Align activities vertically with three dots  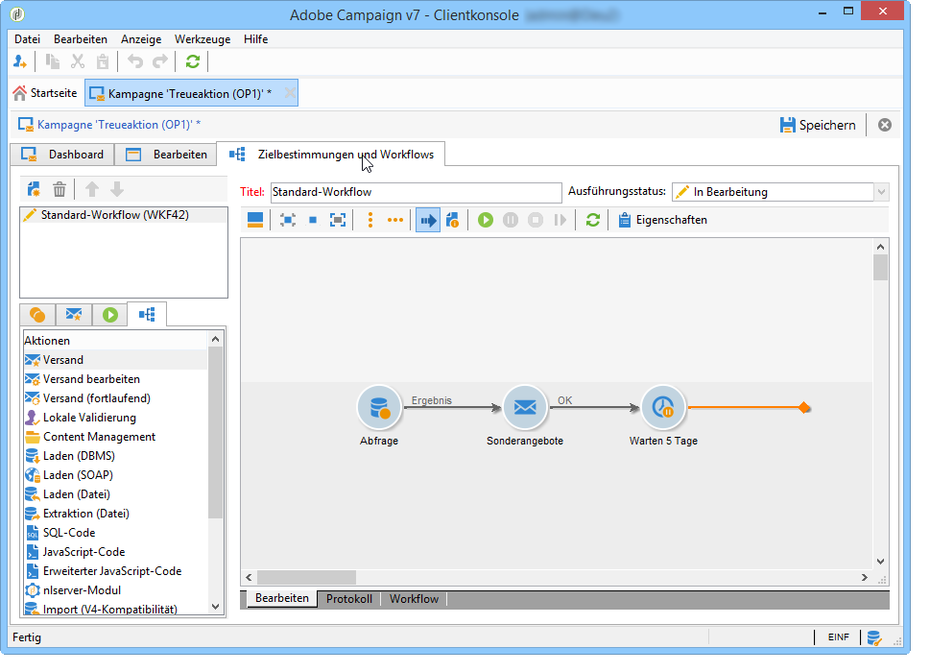pos(370,220)
